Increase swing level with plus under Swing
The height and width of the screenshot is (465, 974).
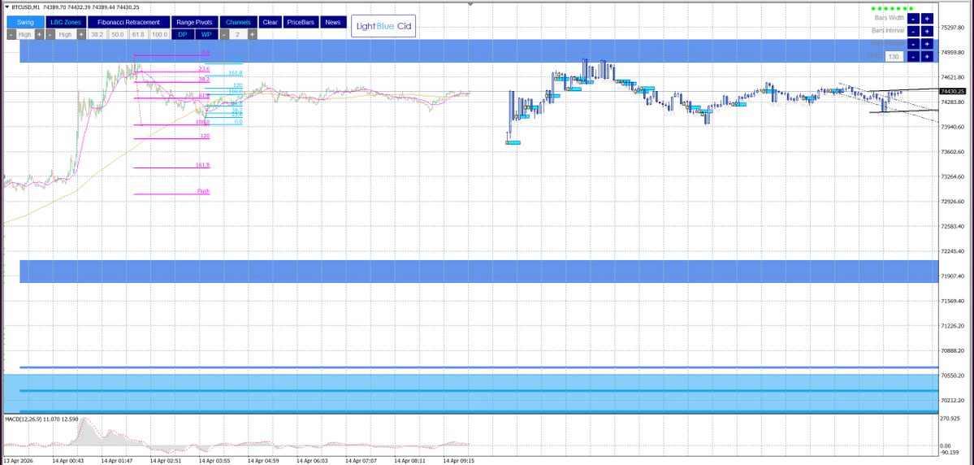point(39,34)
